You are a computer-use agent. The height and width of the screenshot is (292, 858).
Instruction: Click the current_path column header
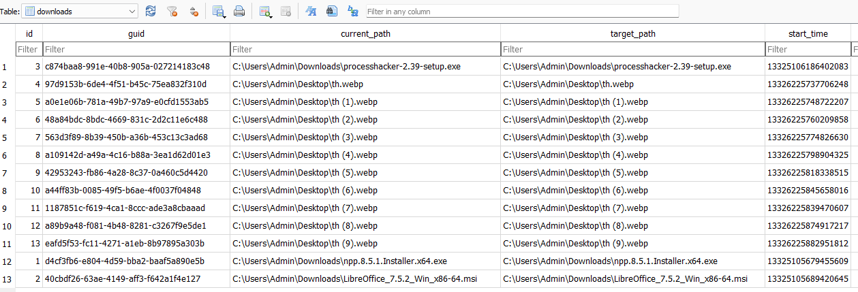[x=365, y=33]
